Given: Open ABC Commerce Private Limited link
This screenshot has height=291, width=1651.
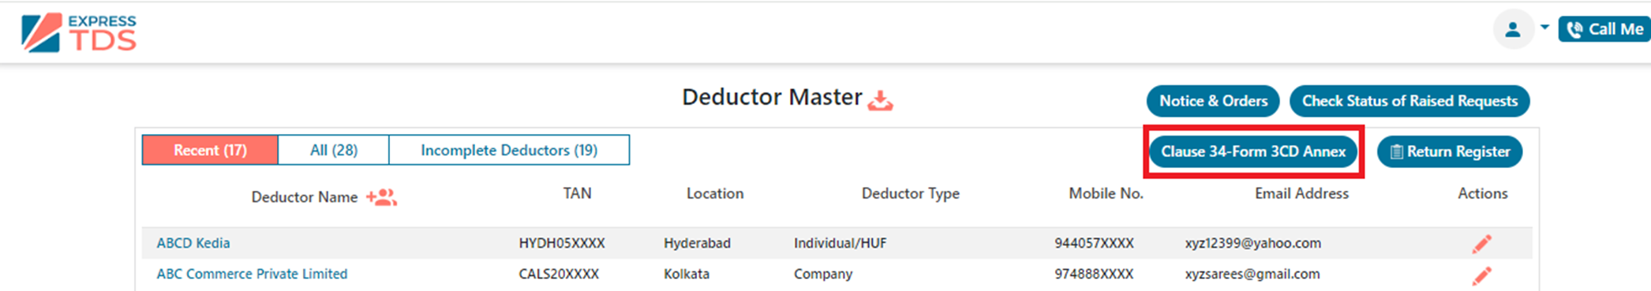Looking at the screenshot, I should (252, 274).
